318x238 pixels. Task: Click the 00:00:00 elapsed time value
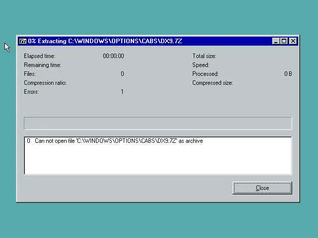pyautogui.click(x=113, y=56)
